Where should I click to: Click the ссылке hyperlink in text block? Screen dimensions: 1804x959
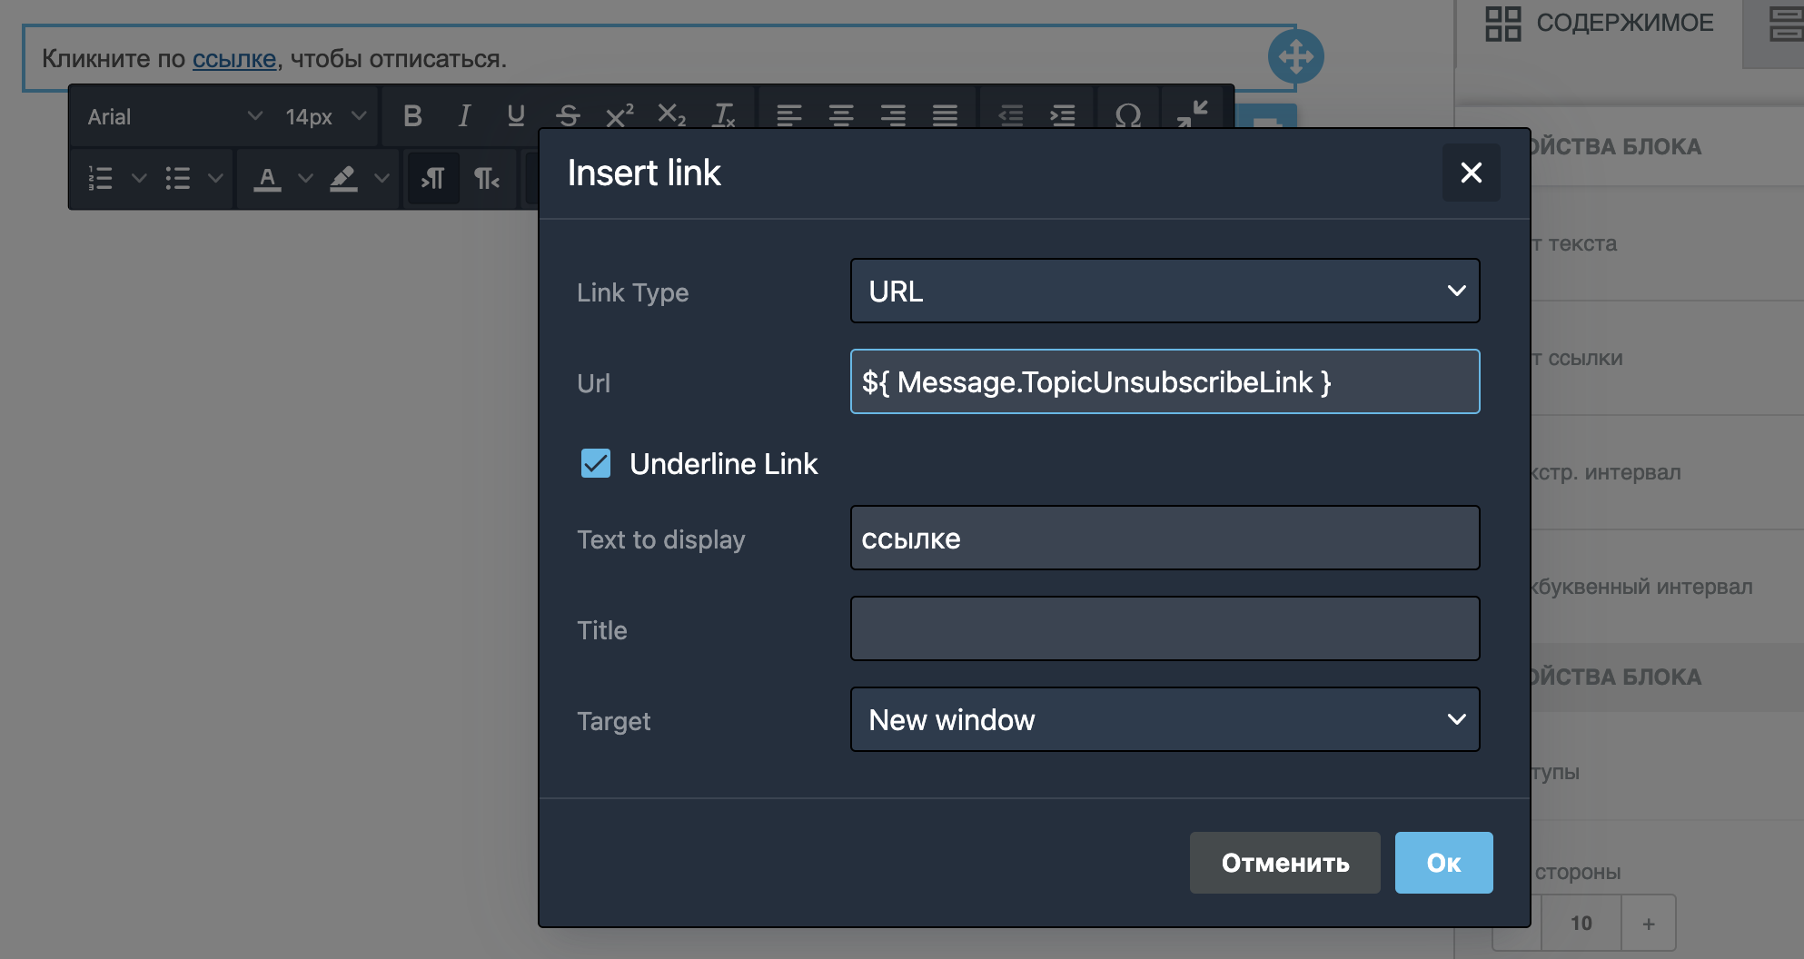point(234,59)
